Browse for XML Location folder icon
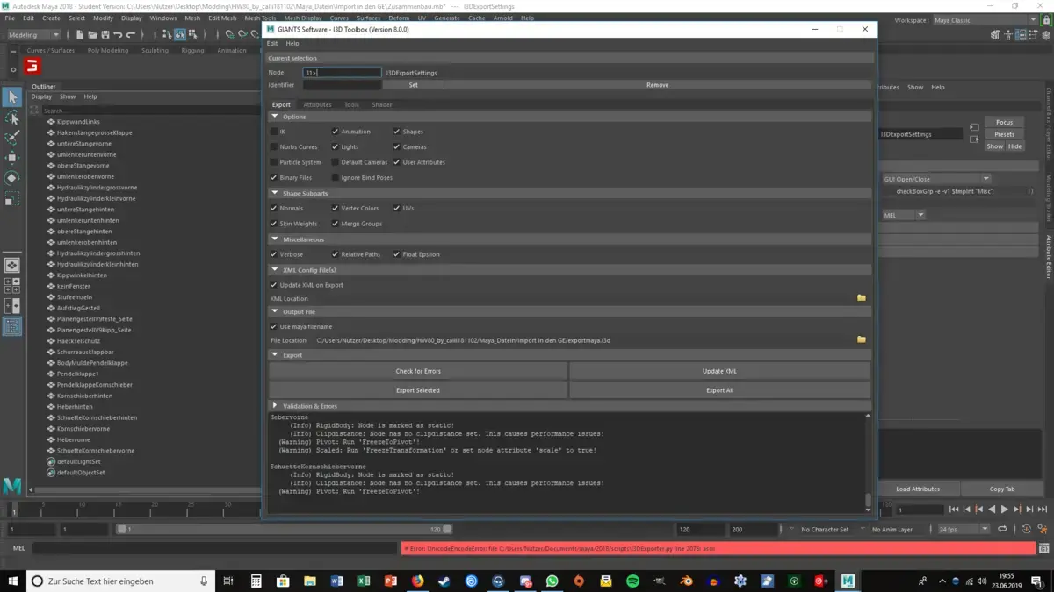The width and height of the screenshot is (1054, 592). 862,298
